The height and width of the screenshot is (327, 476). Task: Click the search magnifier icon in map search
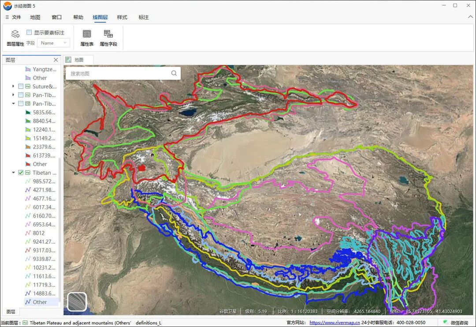tap(174, 73)
